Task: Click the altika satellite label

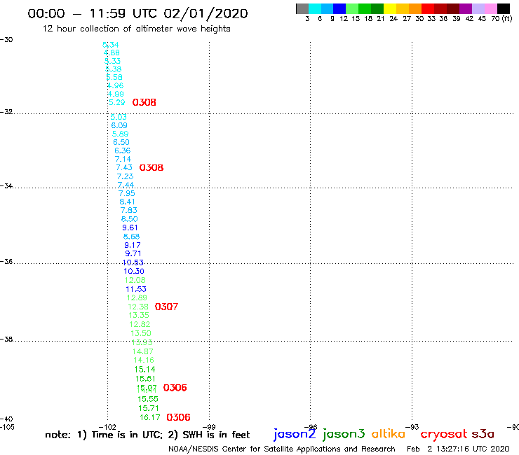Action: click(x=389, y=434)
